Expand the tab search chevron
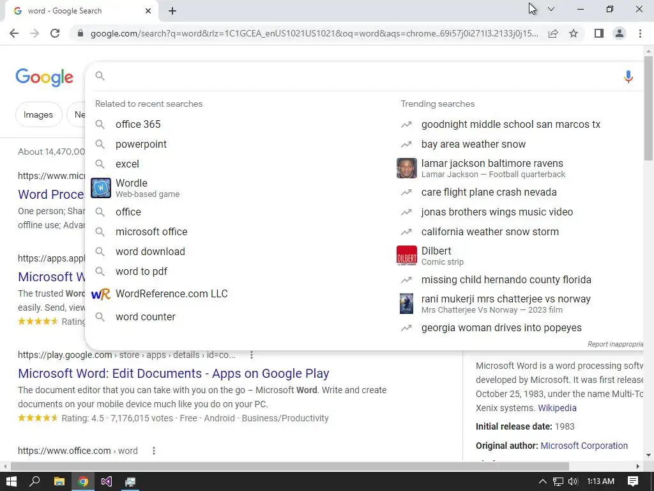This screenshot has width=654, height=491. coord(551,9)
